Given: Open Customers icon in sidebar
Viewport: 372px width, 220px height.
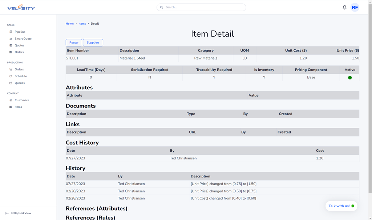Looking at the screenshot, I should [x=11, y=100].
